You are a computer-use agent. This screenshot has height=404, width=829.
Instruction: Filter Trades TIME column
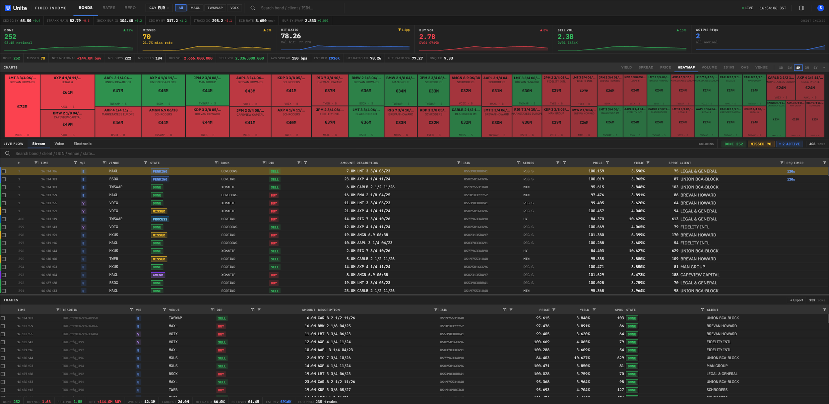[58, 309]
